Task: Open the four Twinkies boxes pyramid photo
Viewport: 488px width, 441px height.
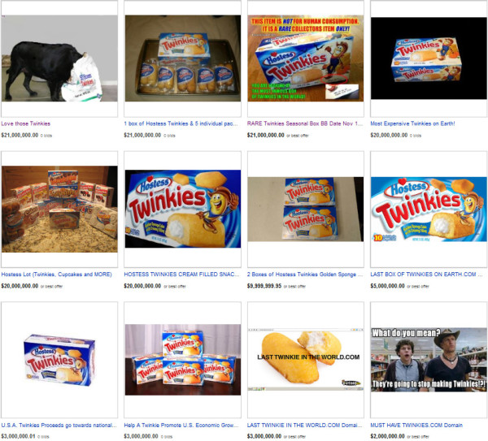Action: 183,360
